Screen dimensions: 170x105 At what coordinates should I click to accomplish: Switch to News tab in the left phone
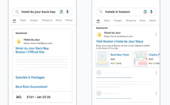[59, 20]
